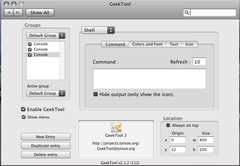
Task: Select the third Console entry in list
Action: [43, 55]
